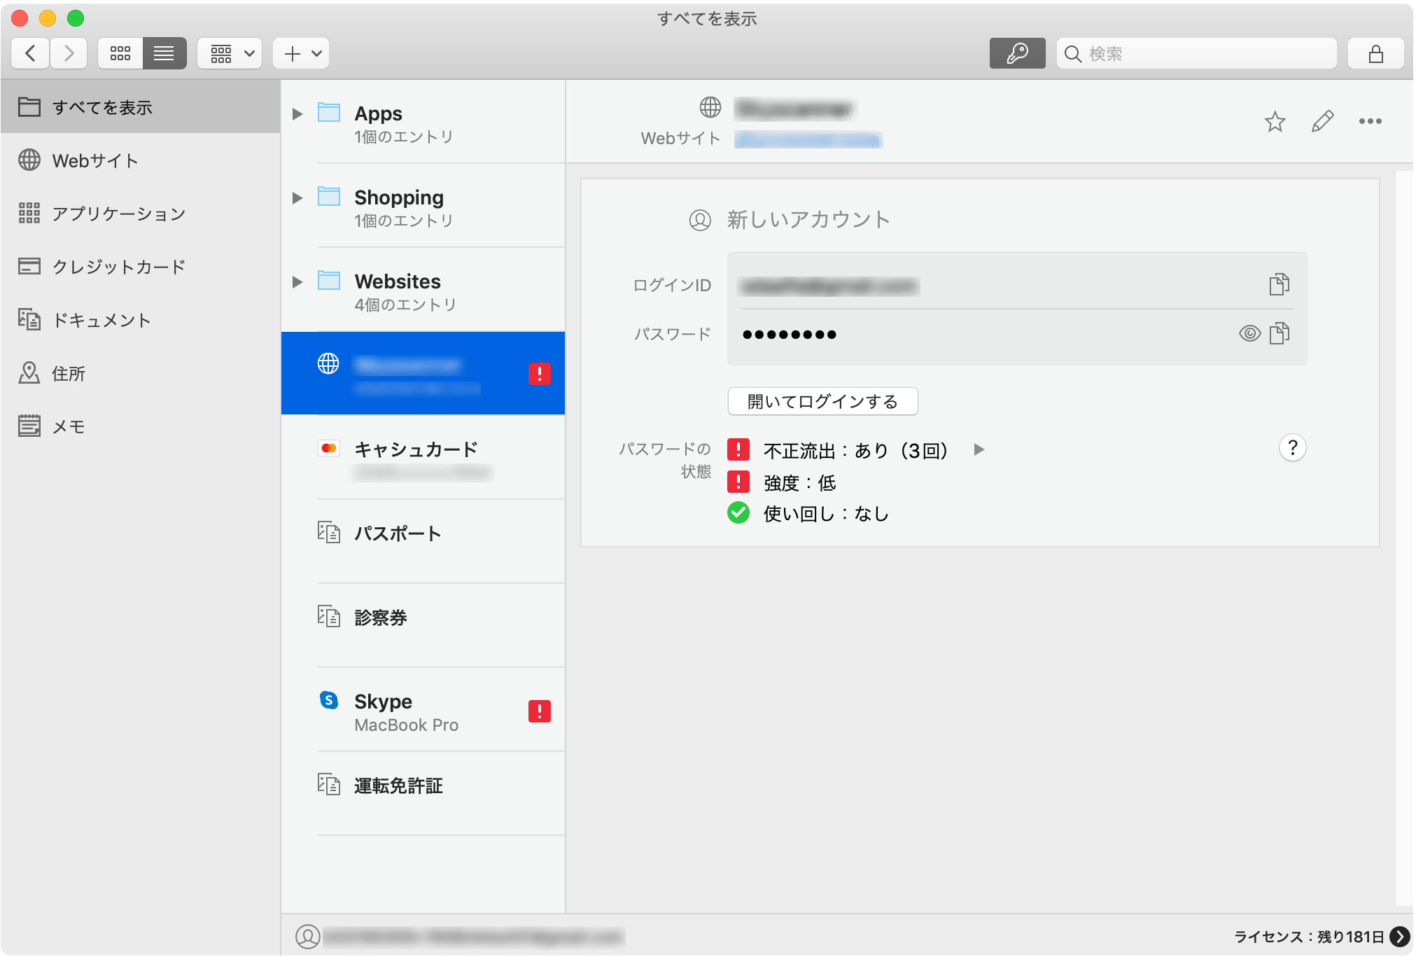1416x957 pixels.
Task: Copy the ログインID value
Action: click(1279, 284)
